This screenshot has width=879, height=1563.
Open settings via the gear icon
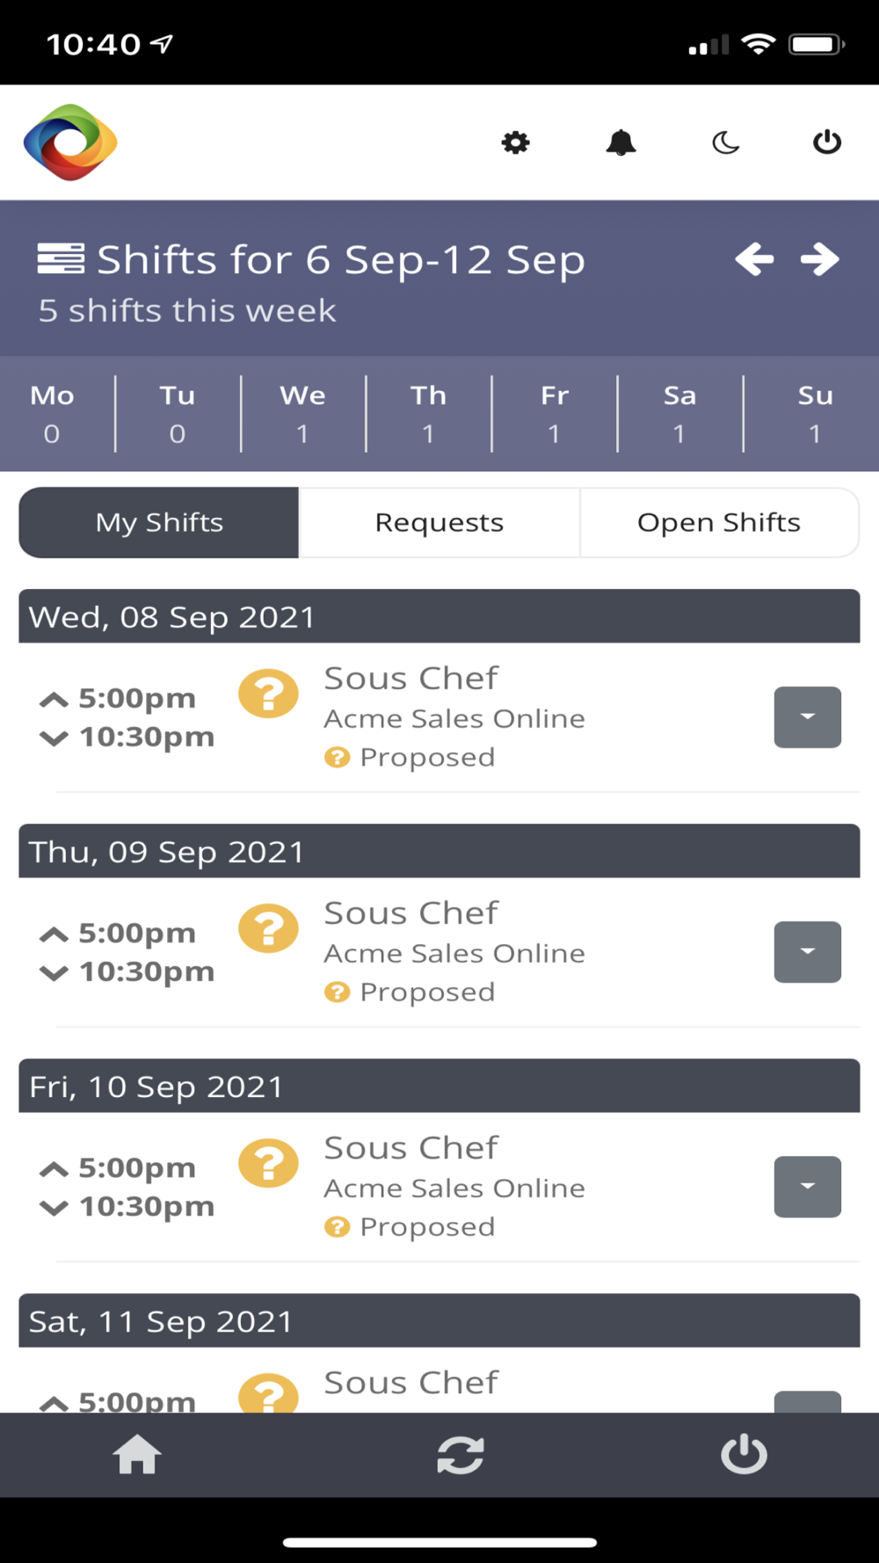[x=516, y=142]
